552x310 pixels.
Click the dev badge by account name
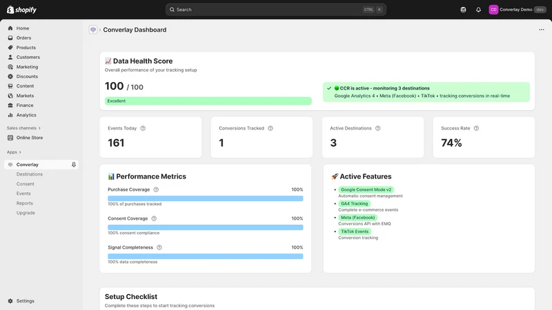(x=540, y=10)
